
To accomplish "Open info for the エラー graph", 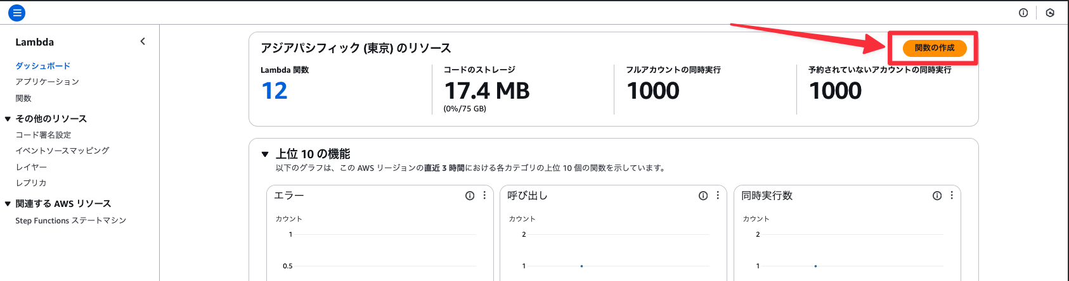I will (x=470, y=196).
